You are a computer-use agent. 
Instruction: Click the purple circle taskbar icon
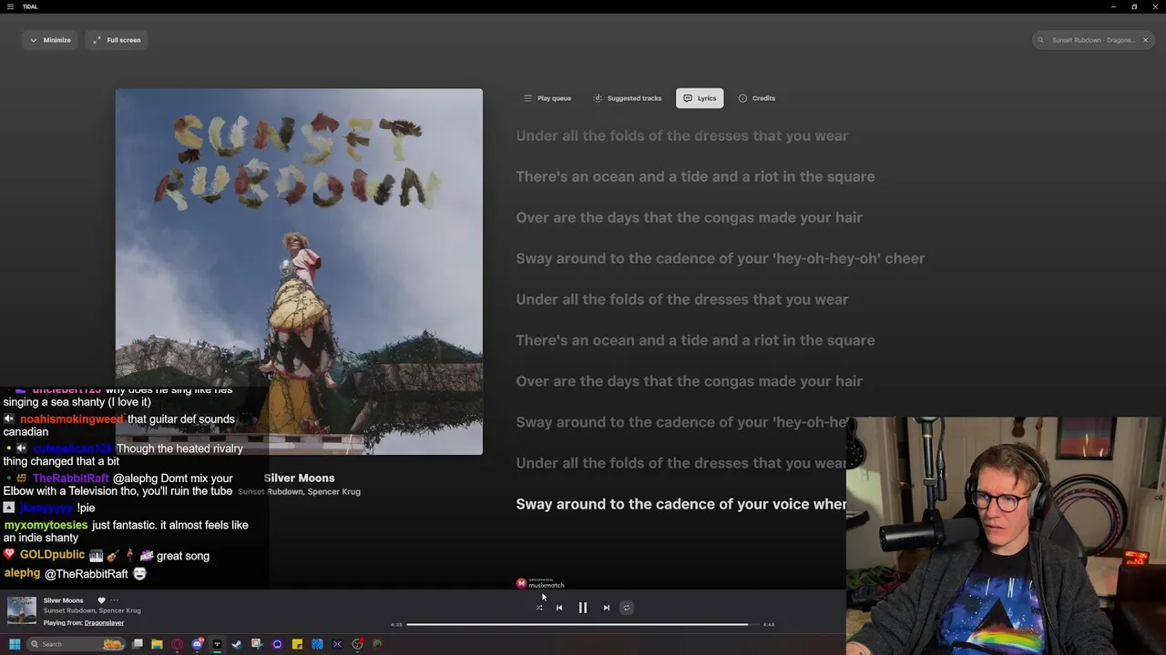277,644
